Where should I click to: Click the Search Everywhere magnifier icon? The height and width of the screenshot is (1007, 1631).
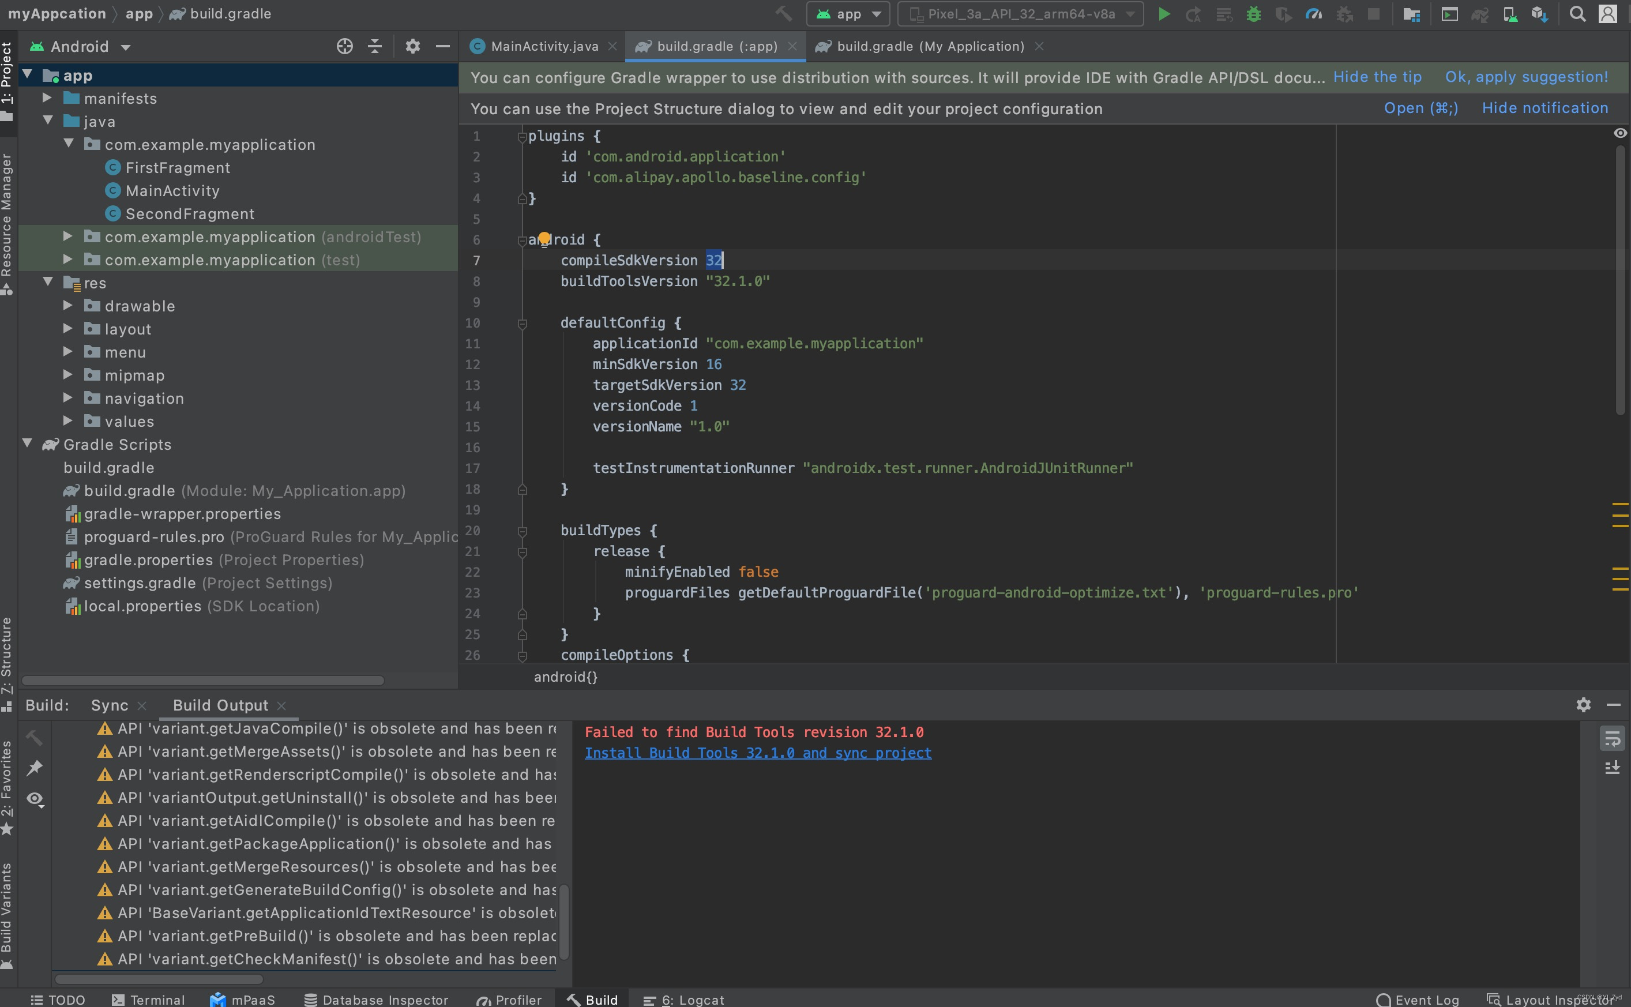[1576, 14]
